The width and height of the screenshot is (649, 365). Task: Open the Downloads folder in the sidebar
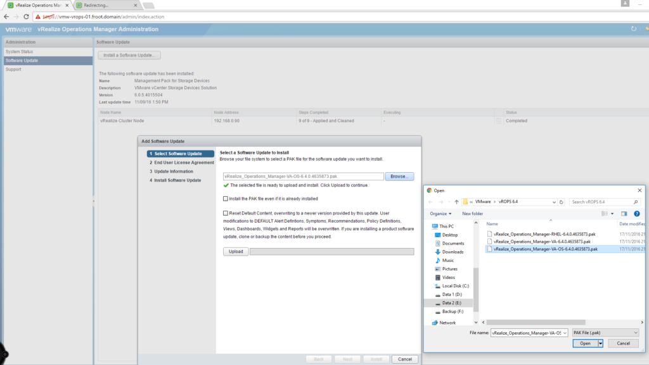(x=453, y=252)
